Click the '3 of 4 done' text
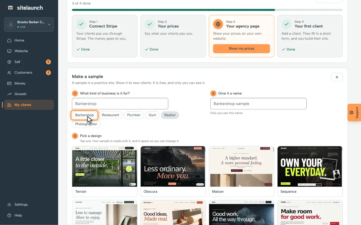 pos(81,3)
